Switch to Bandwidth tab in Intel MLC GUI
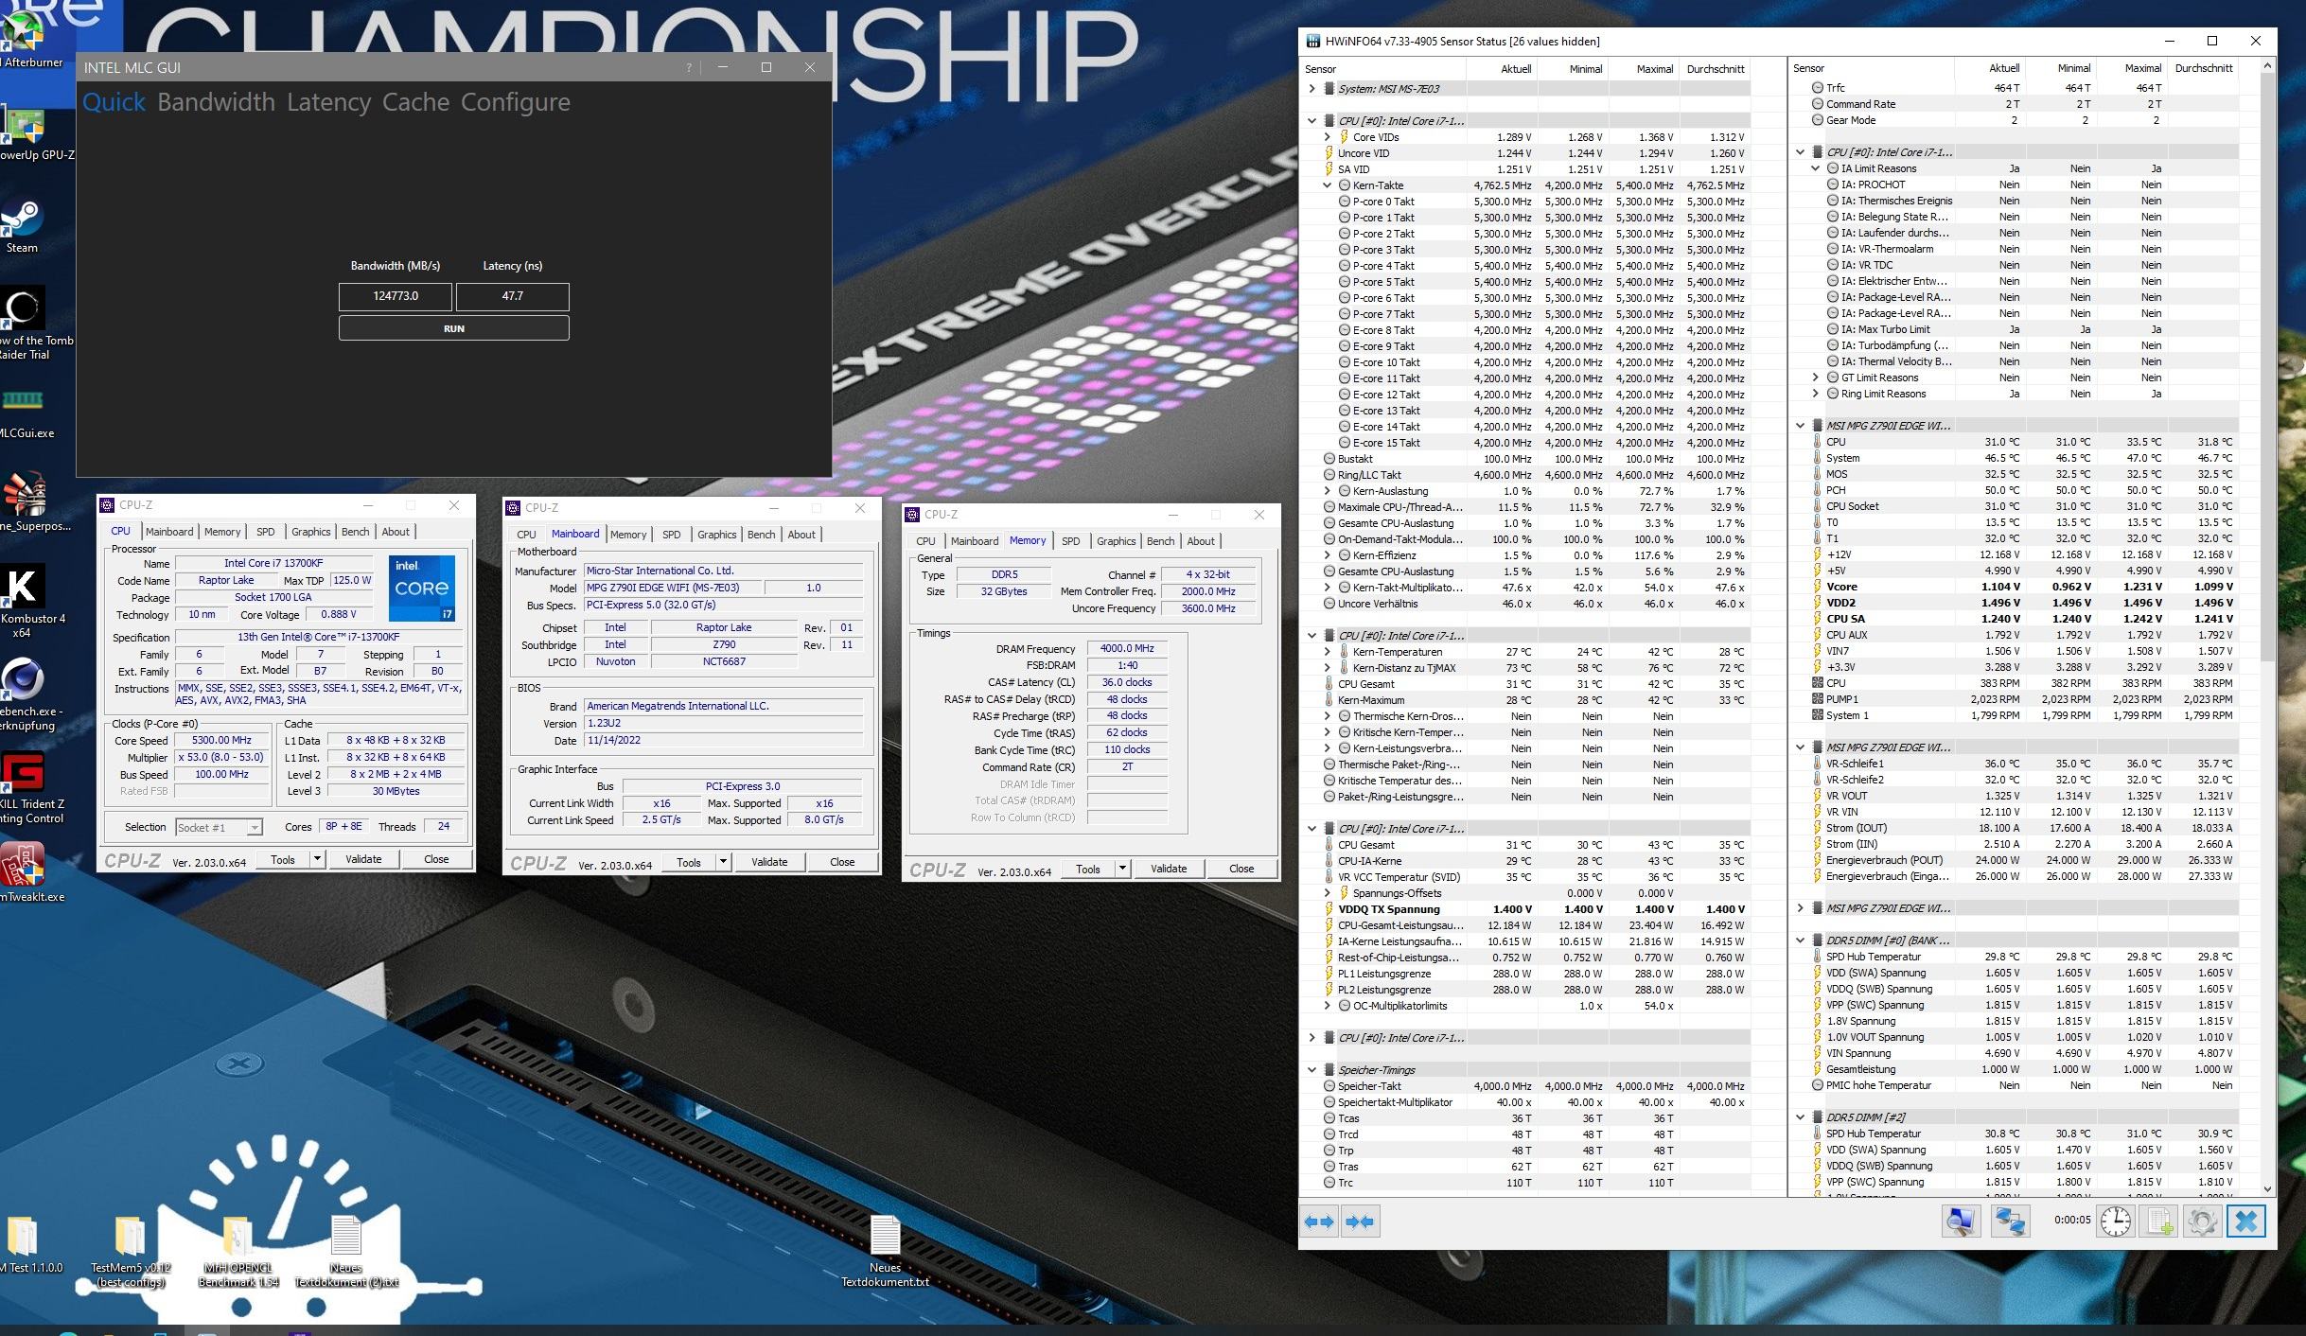2306x1336 pixels. click(x=216, y=102)
